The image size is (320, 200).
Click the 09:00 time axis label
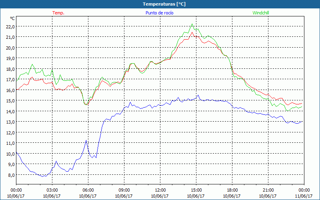click(124, 190)
